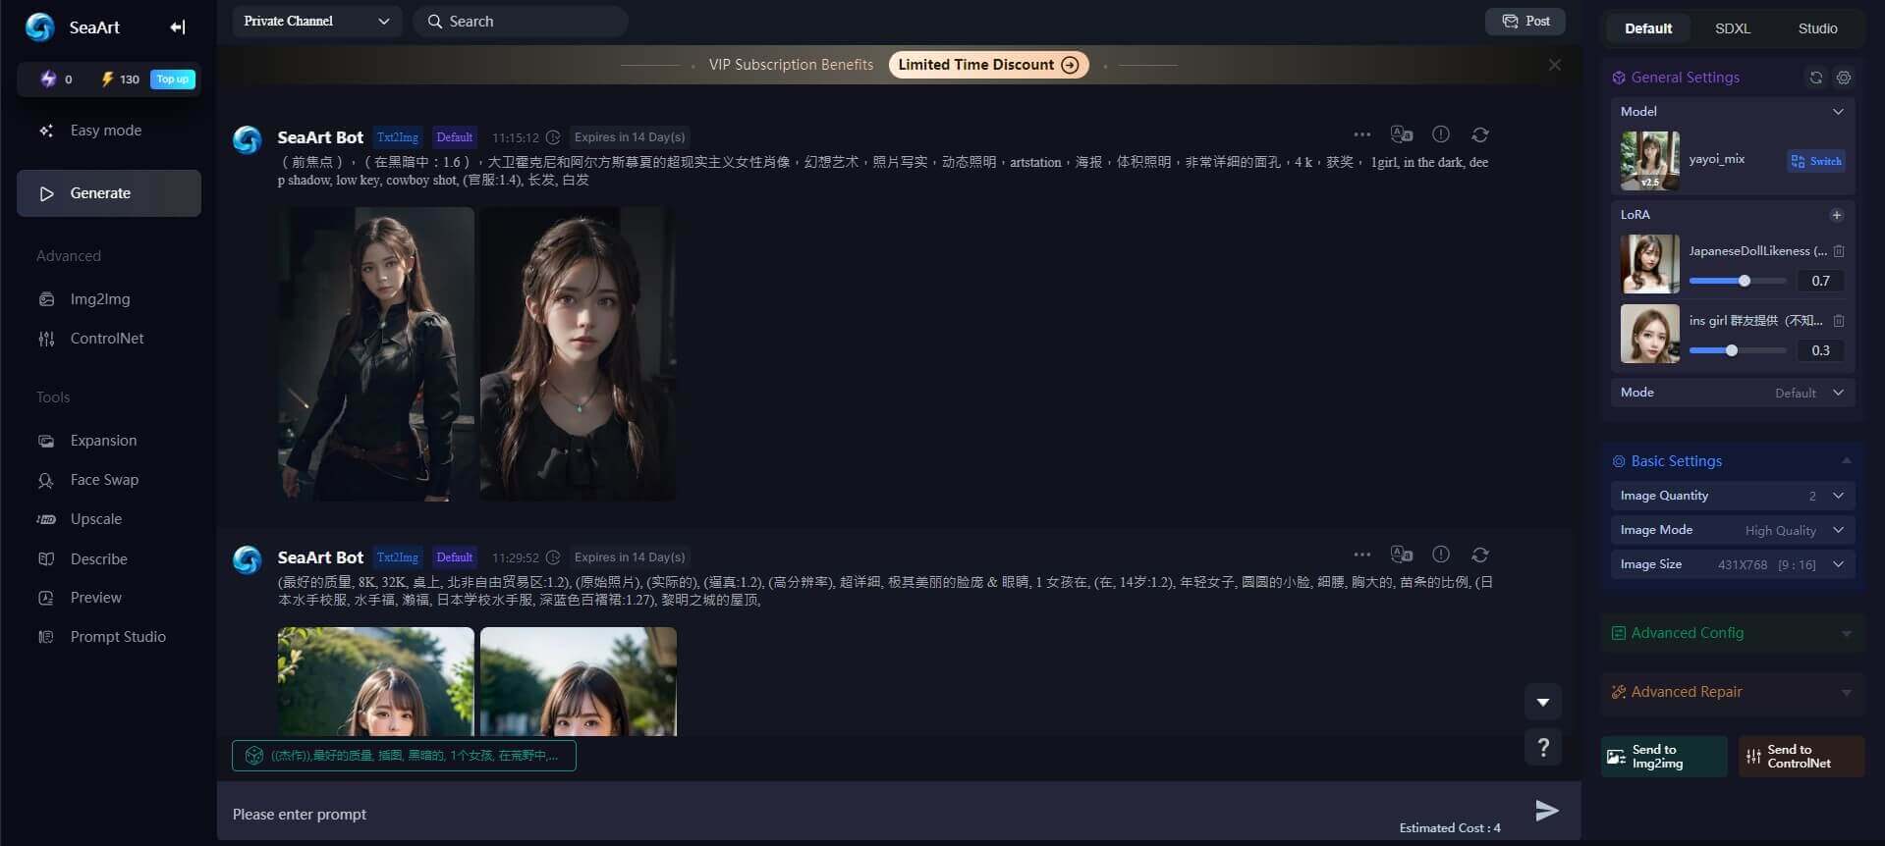Regenerate the 11:15:12 post
The width and height of the screenshot is (1885, 846).
[1480, 134]
